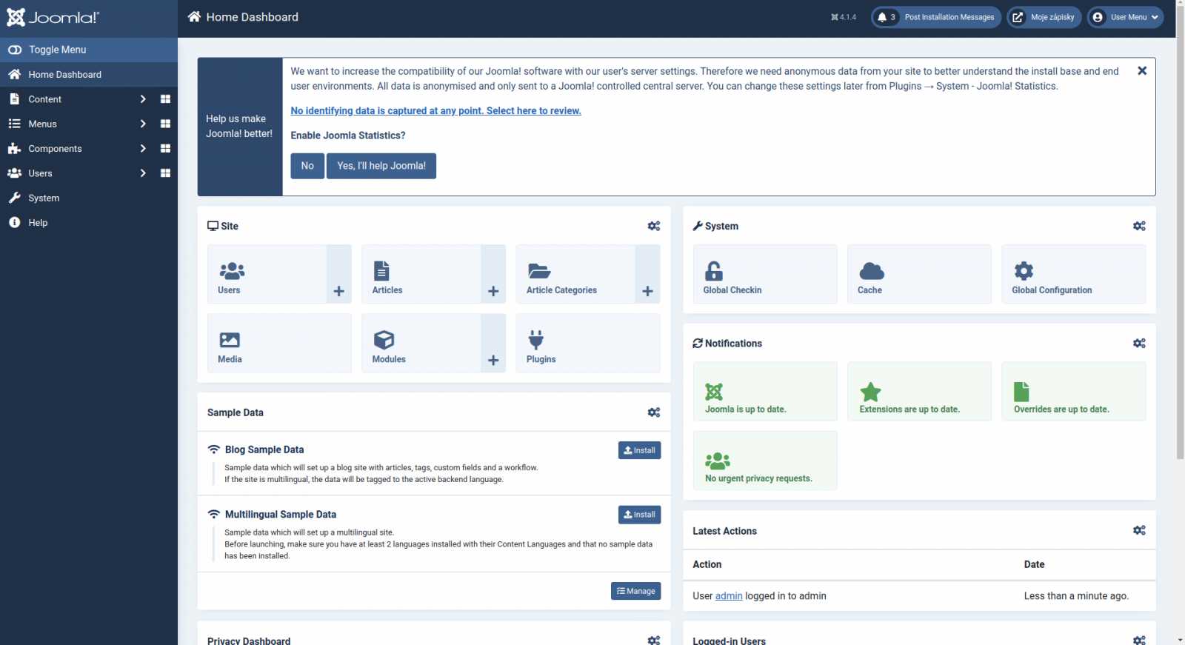Viewport: 1185px width, 645px height.
Task: Open the statistics data review link
Action: coord(435,111)
